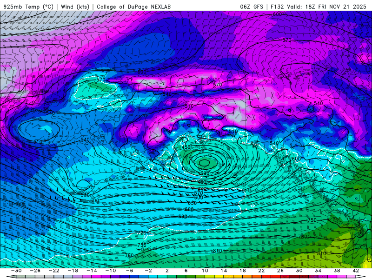
Task: Click the positive 6 colorbar scale label
Action: [x=186, y=271]
